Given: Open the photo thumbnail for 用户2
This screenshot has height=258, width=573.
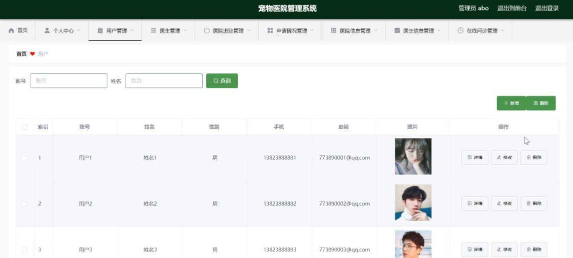Looking at the screenshot, I should pyautogui.click(x=413, y=202).
